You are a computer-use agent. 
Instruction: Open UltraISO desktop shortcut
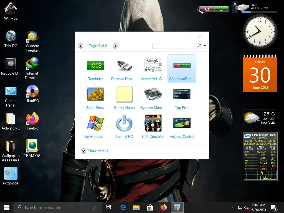point(32,94)
